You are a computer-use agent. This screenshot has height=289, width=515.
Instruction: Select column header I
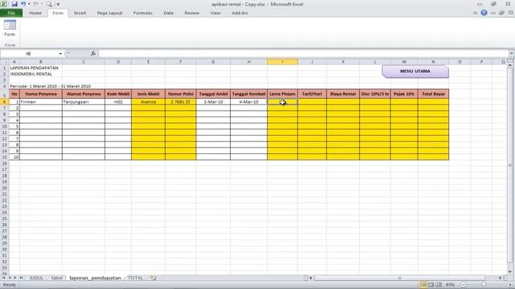pos(282,62)
